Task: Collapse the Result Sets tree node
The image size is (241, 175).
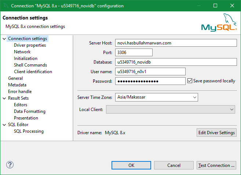Action: click(x=4, y=98)
